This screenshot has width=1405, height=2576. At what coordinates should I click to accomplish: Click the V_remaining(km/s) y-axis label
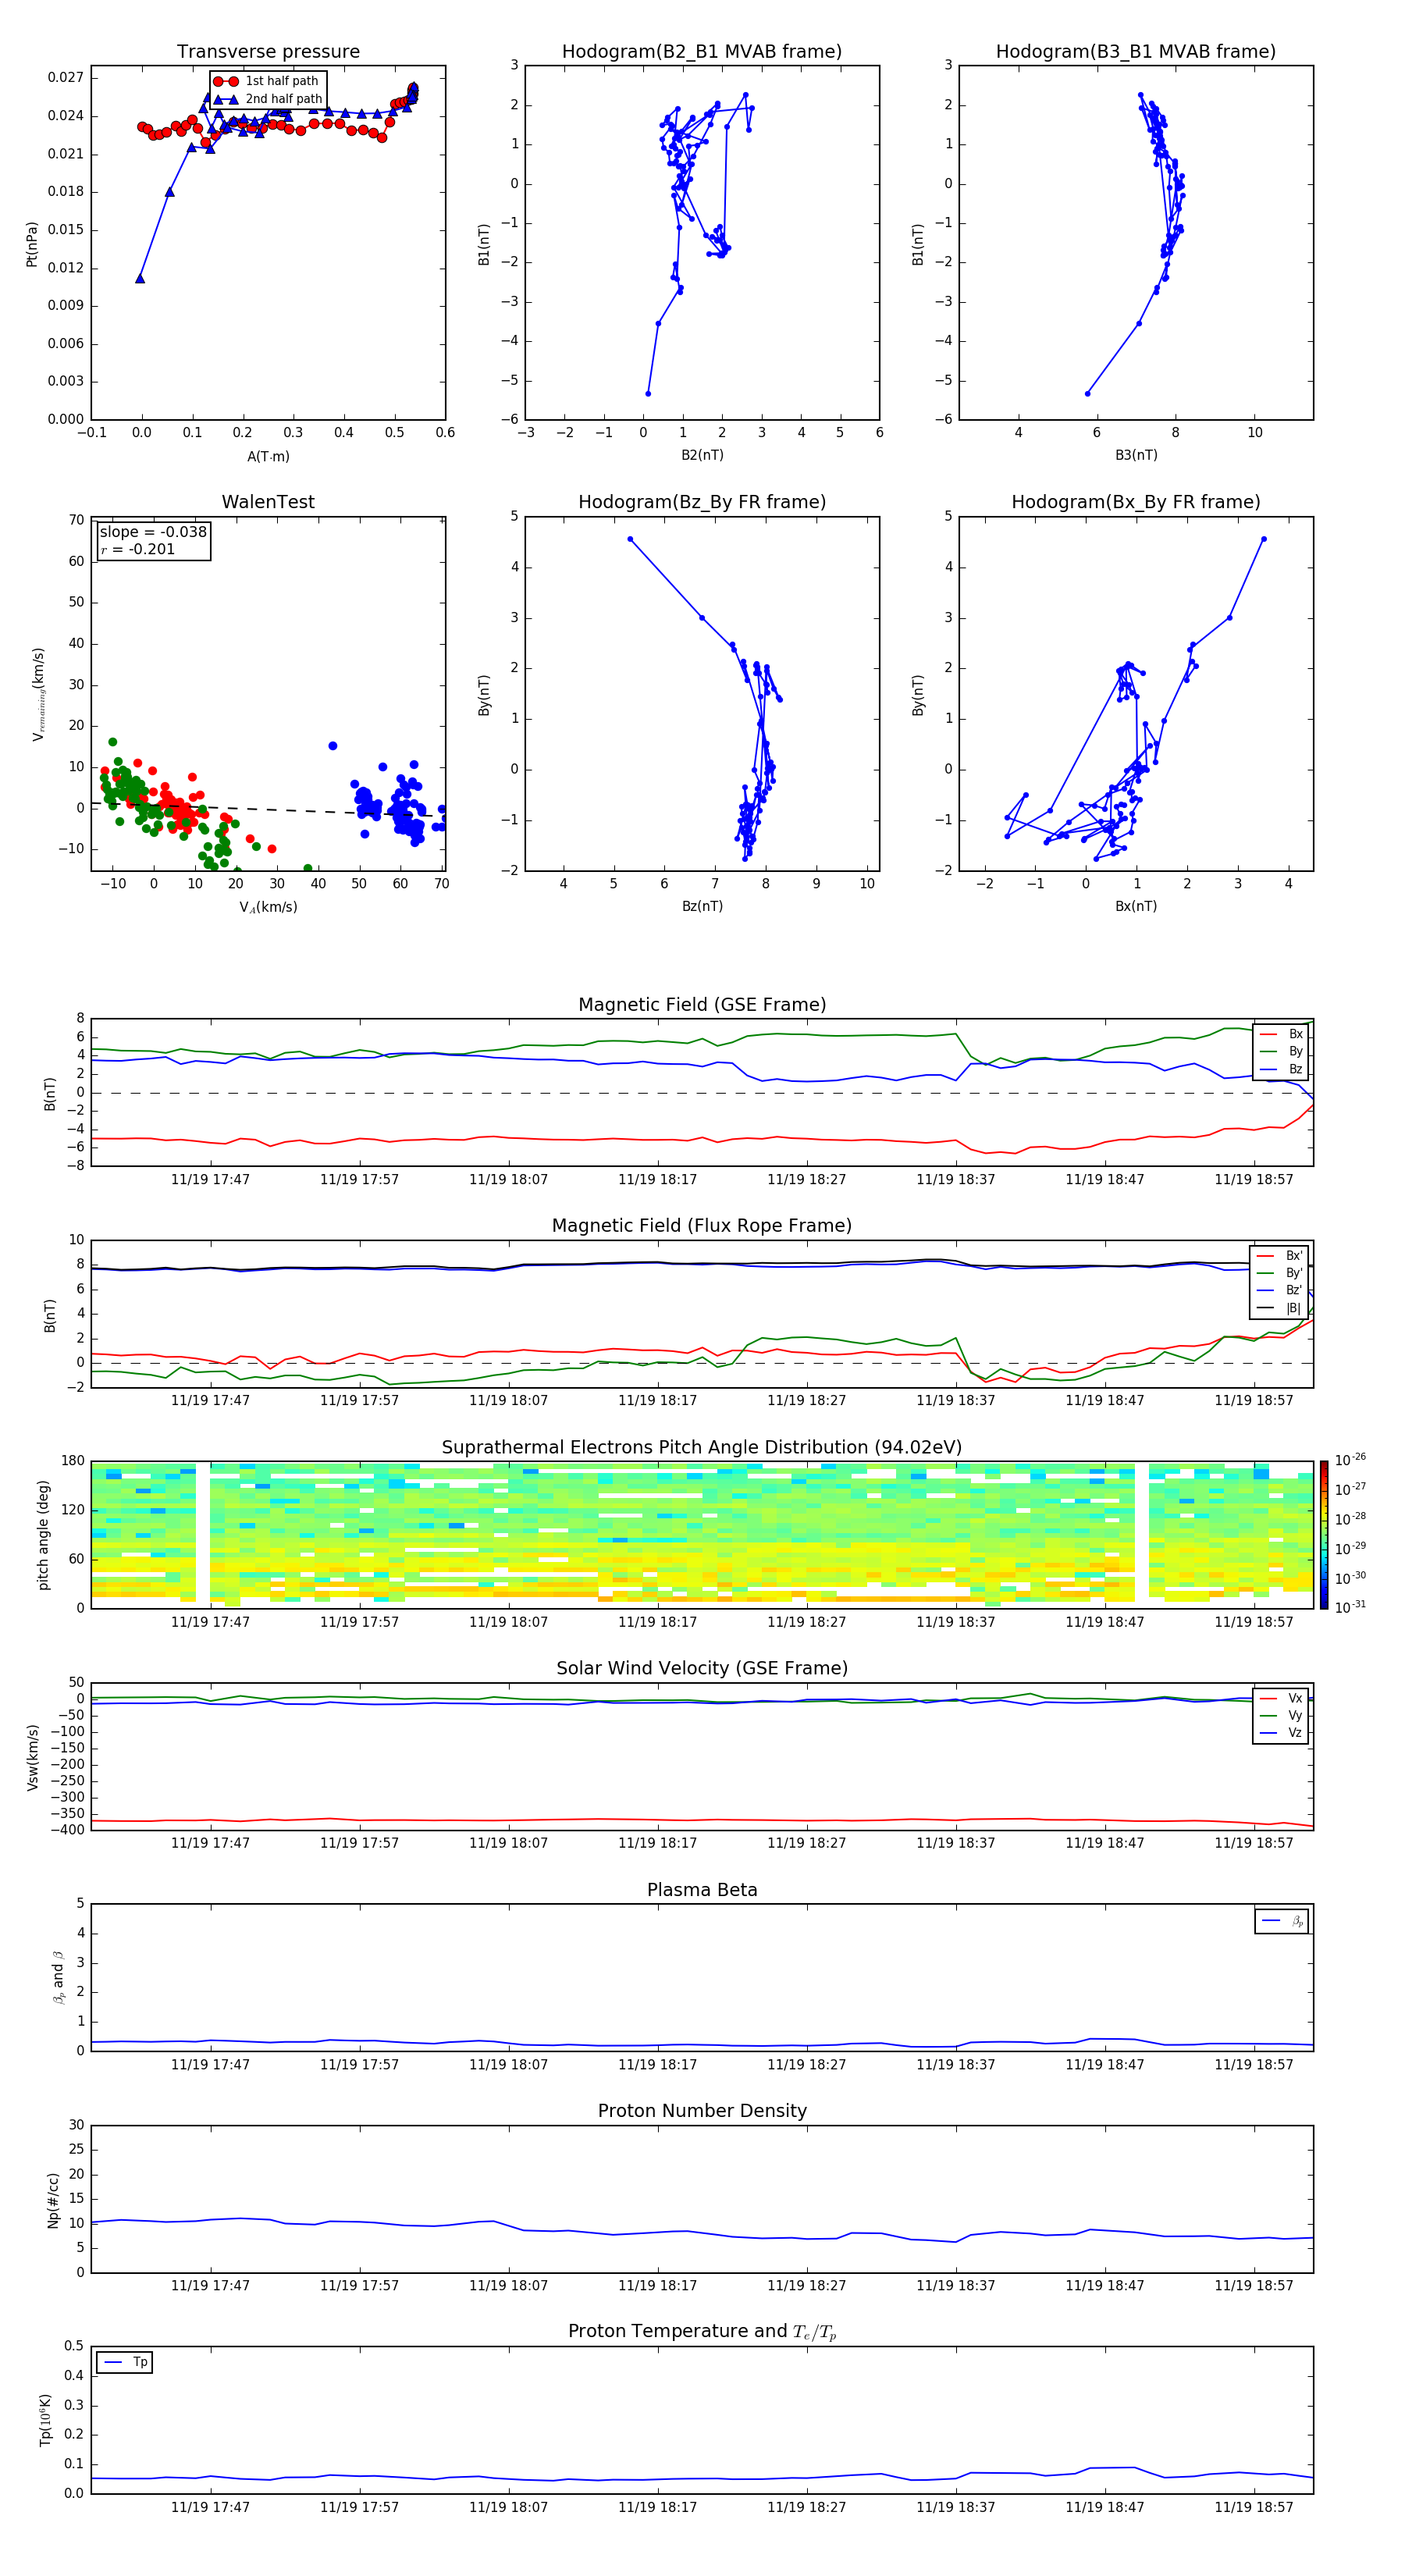click(39, 694)
